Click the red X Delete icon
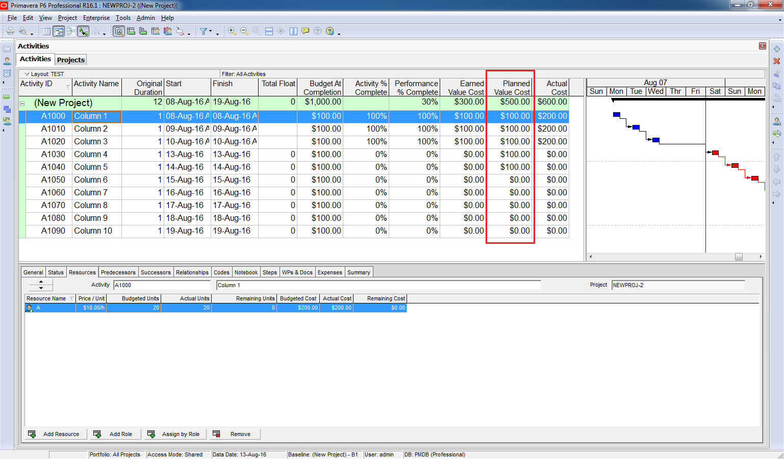784x459 pixels. [777, 61]
